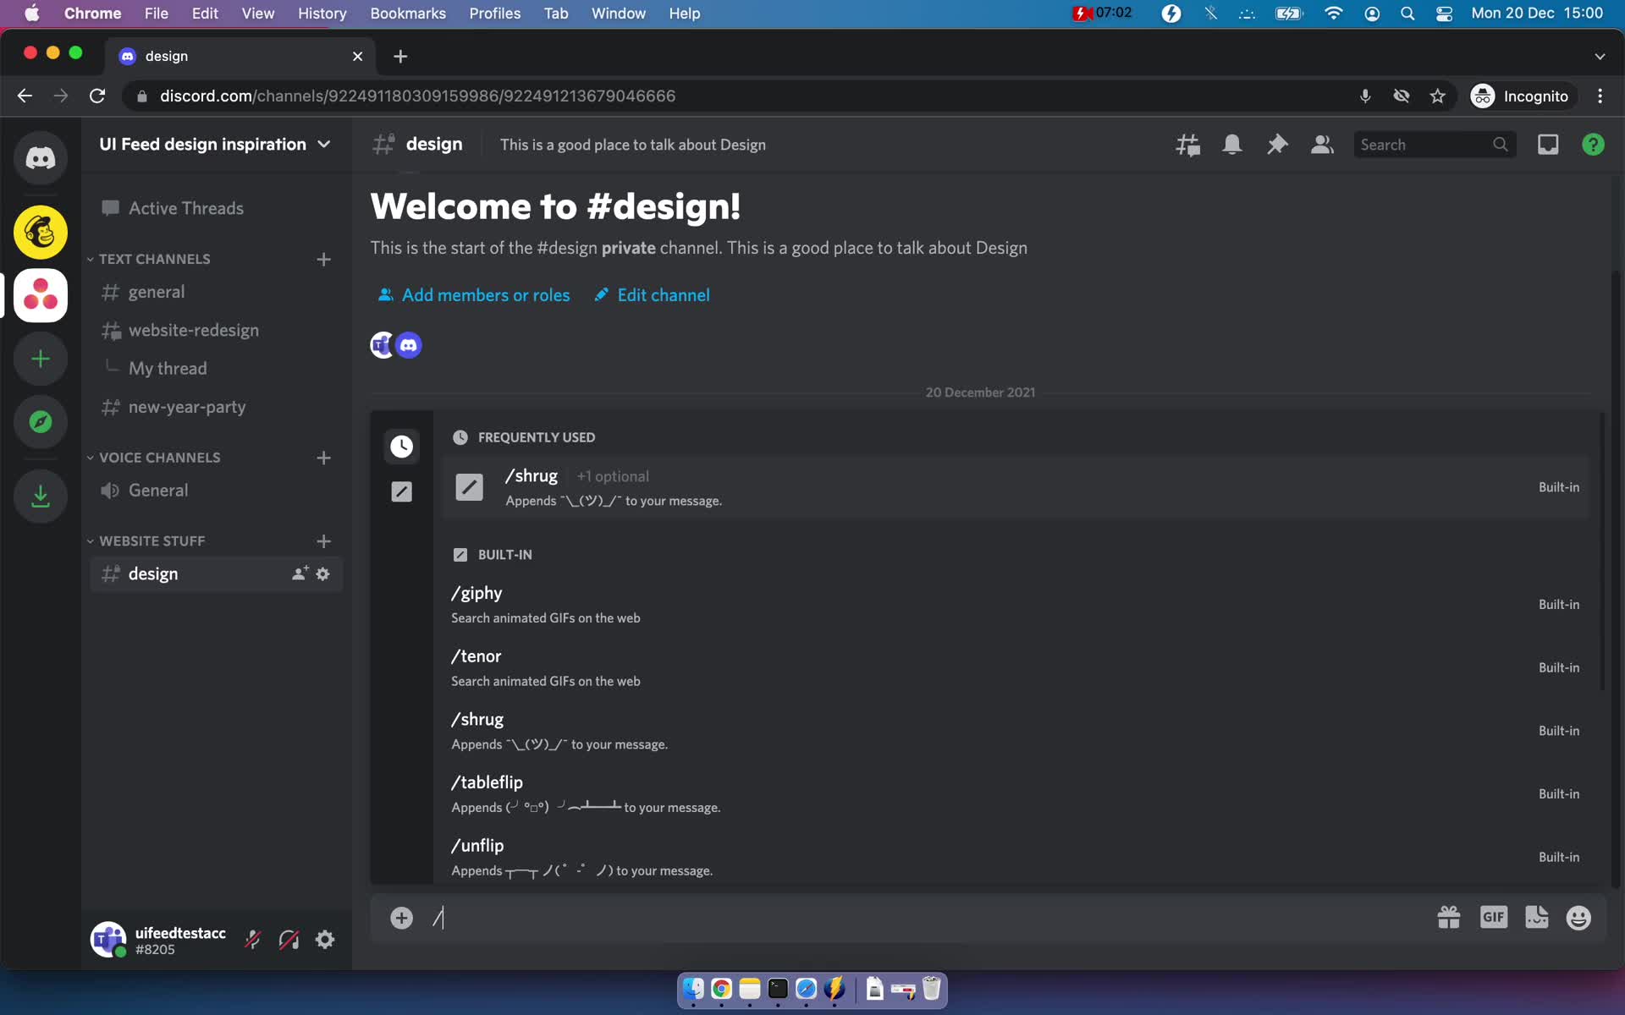This screenshot has width=1625, height=1015.
Task: Open Discord Help question mark icon
Action: [x=1593, y=145]
